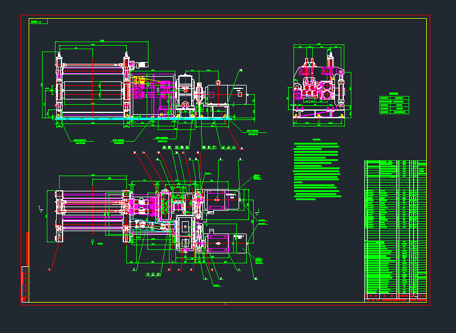Viewport: 456px width, 333px height.
Task: Click the small label box in the drawing's top-left corner
Action: [x=39, y=22]
